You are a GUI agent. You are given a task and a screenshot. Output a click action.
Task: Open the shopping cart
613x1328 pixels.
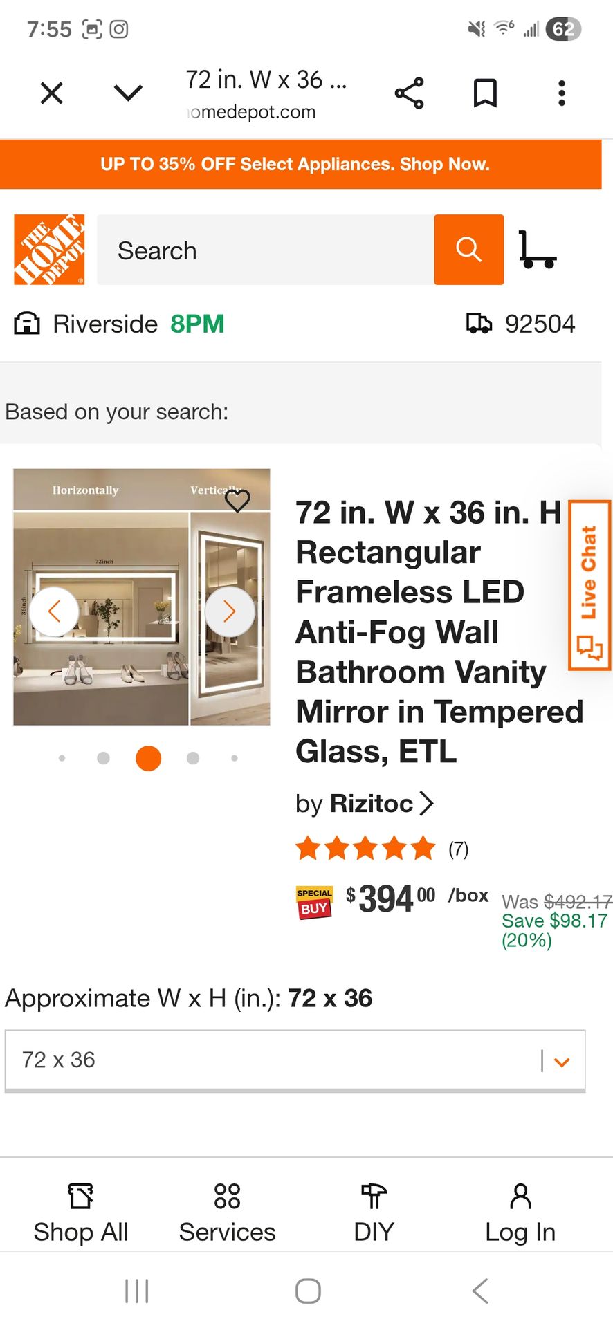click(538, 250)
